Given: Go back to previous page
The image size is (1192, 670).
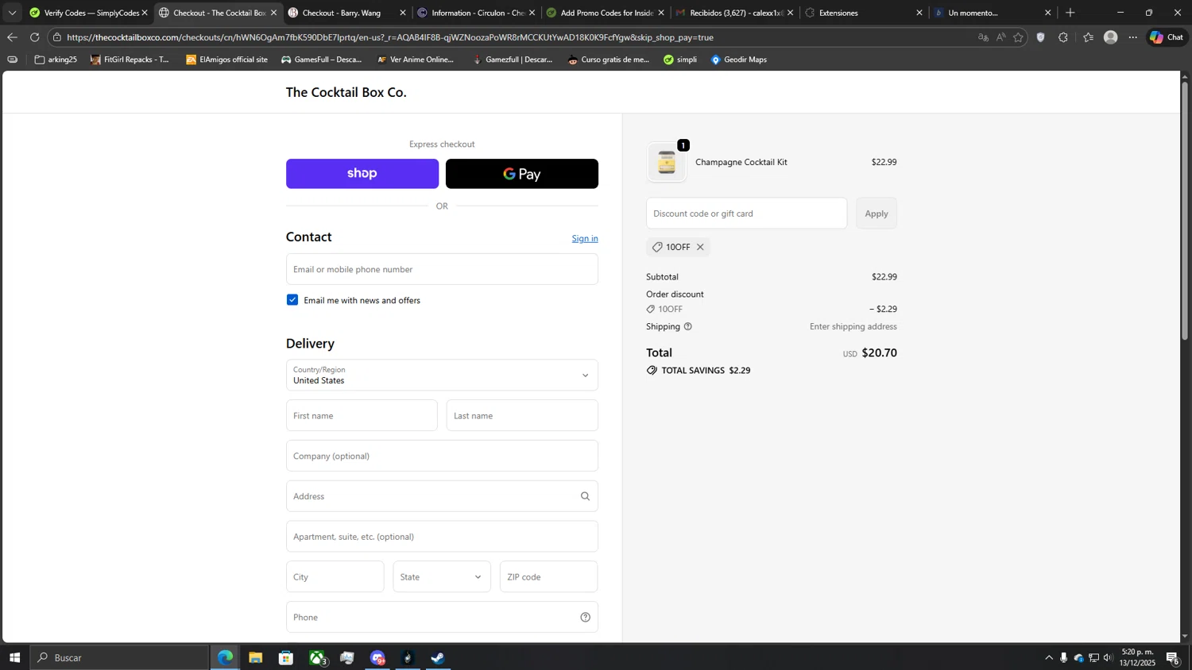Looking at the screenshot, I should [x=12, y=37].
